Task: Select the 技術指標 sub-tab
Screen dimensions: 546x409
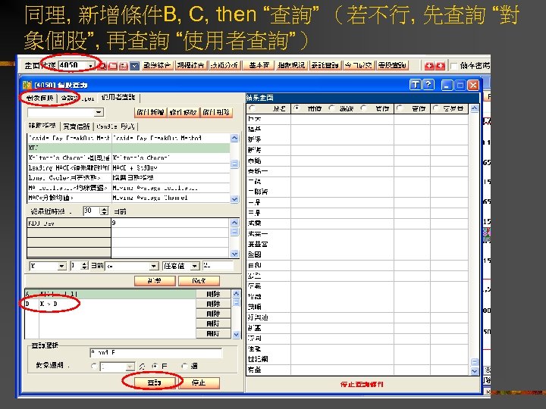Action: point(42,126)
